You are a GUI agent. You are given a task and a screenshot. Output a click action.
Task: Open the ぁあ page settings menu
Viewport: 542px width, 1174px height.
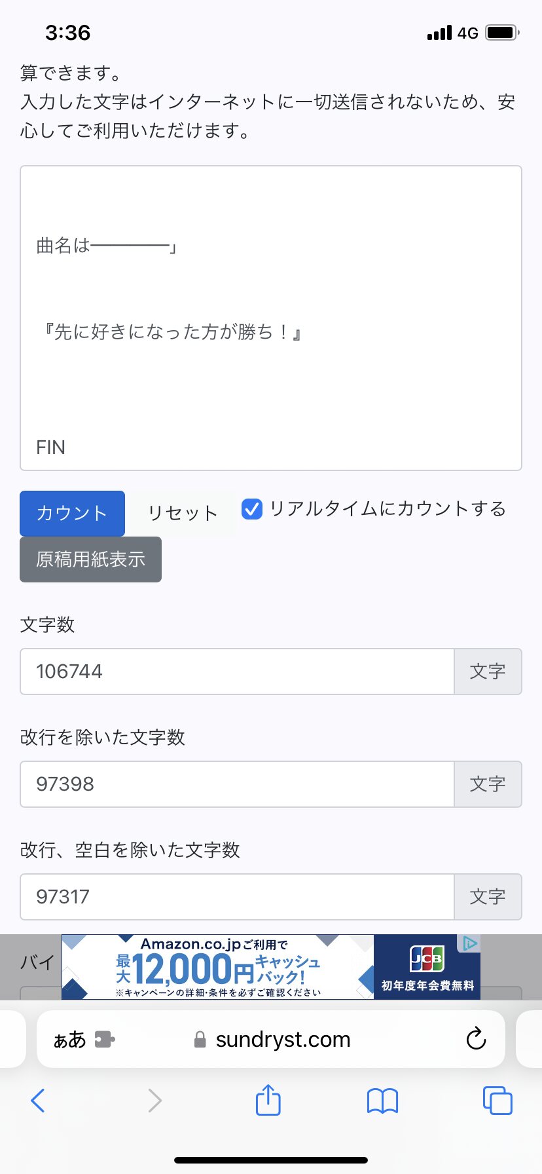tap(69, 1039)
